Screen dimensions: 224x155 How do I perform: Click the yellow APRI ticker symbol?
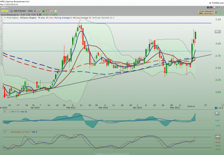(x=4, y=11)
